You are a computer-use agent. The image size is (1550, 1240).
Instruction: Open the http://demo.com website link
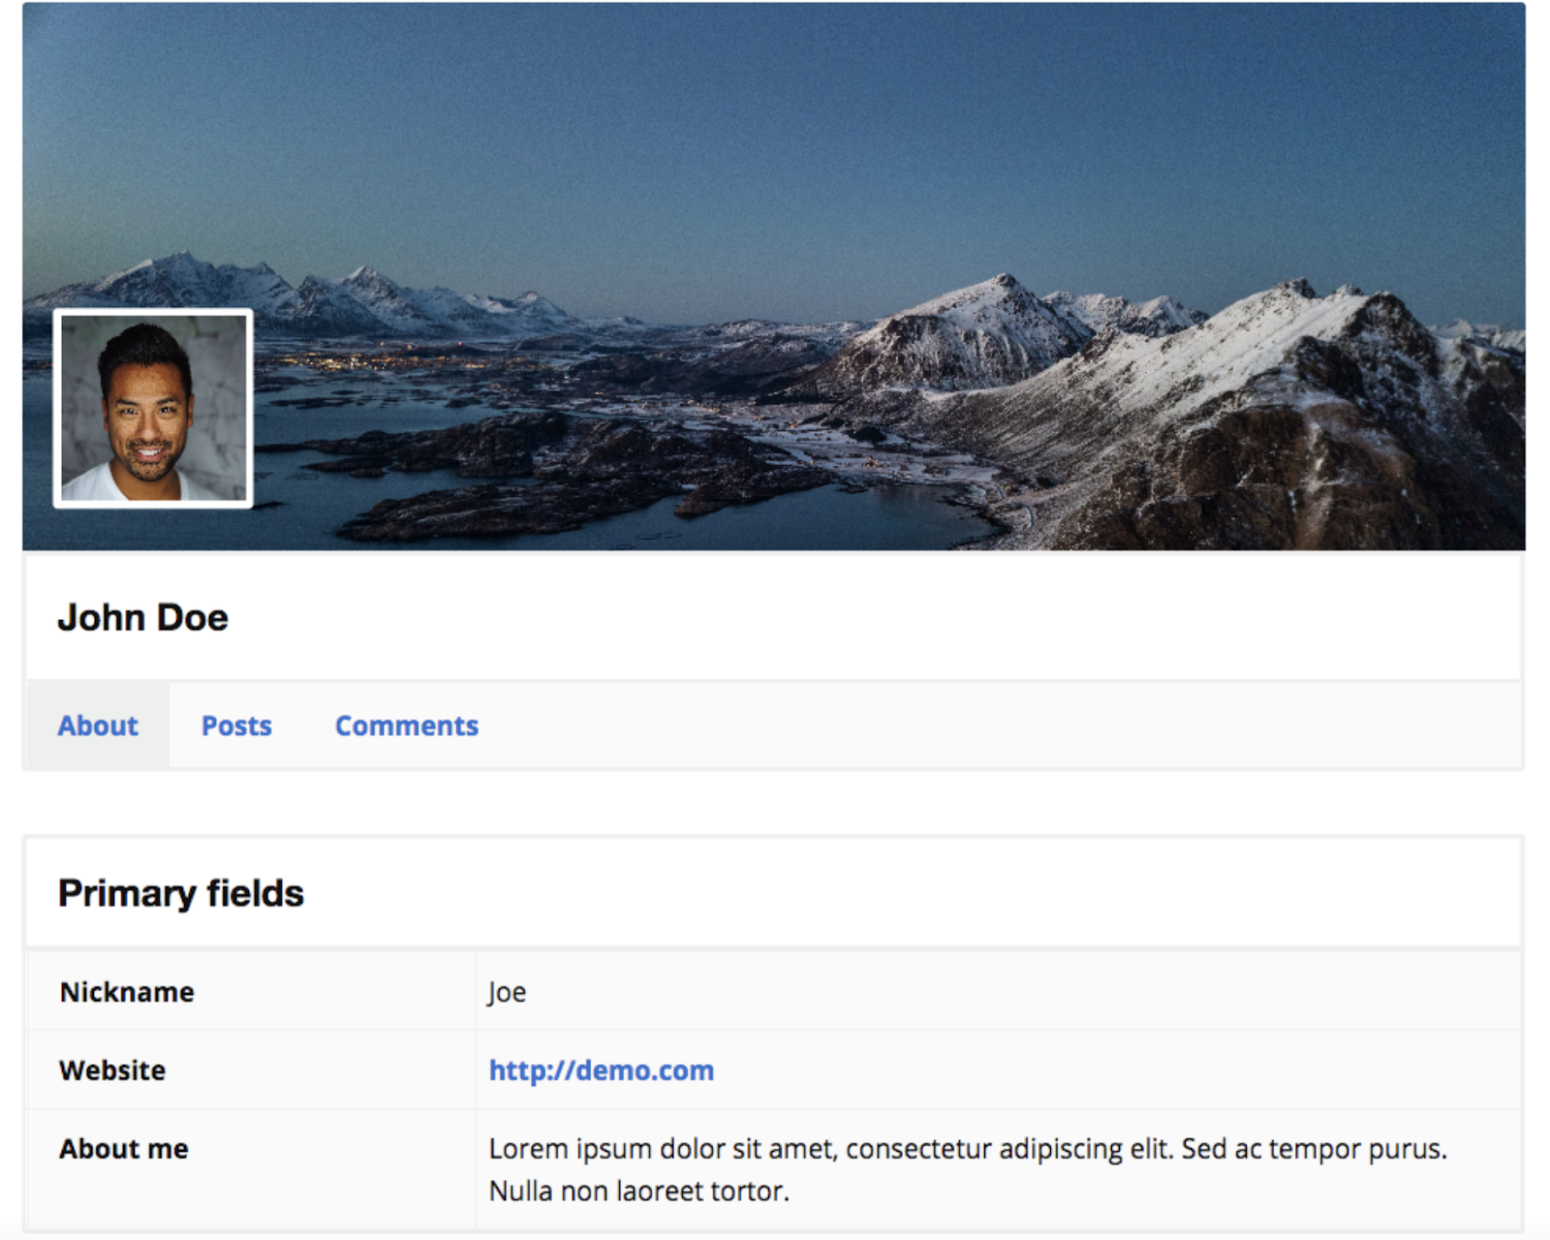[601, 1070]
